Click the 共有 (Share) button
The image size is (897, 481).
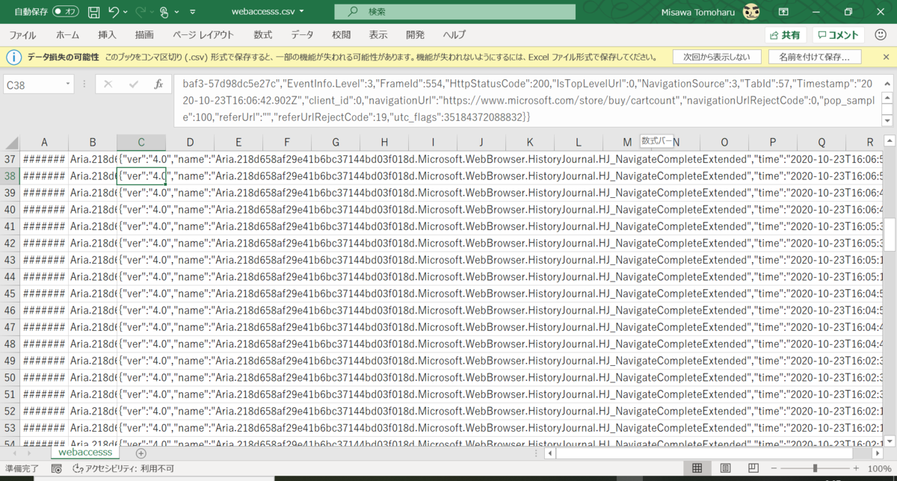click(x=785, y=35)
